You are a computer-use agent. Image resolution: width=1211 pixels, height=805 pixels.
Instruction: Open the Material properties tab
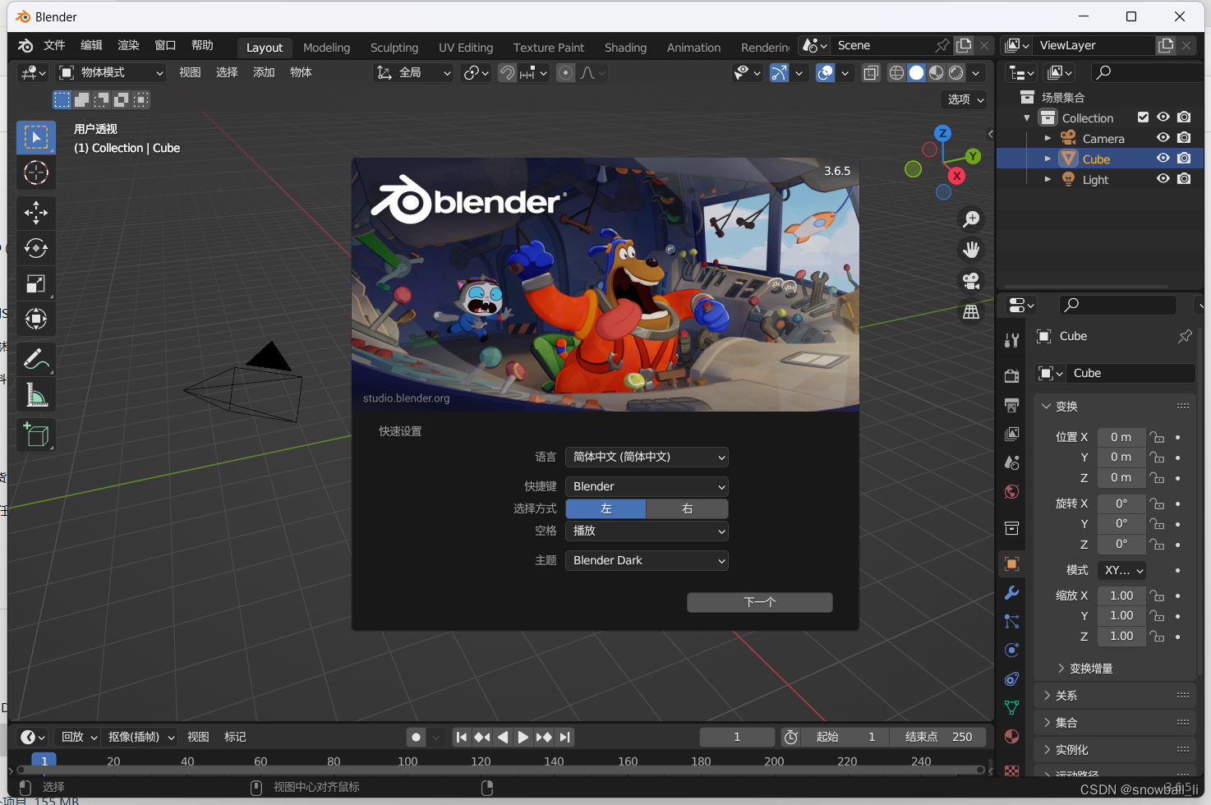(1012, 736)
